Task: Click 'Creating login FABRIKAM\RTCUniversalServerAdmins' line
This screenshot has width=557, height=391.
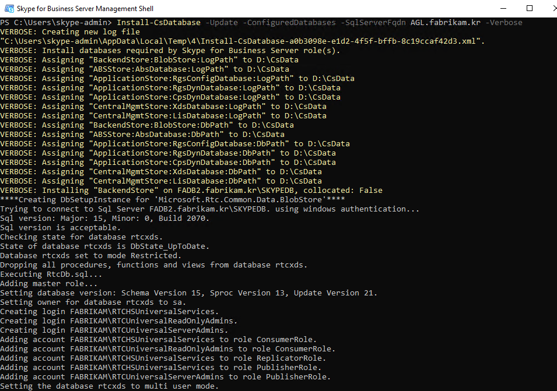Action: pyautogui.click(x=114, y=330)
